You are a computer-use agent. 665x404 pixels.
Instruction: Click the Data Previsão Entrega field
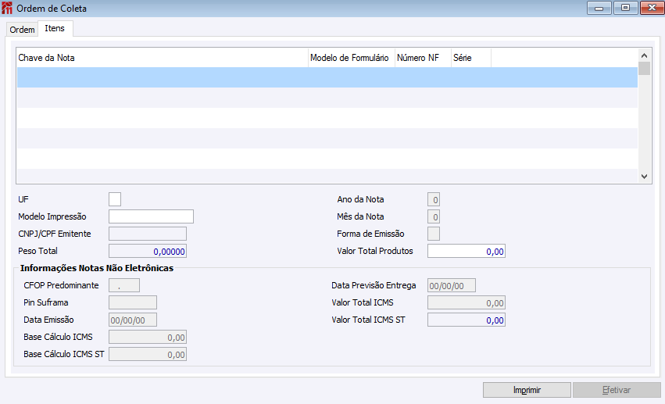pos(452,286)
